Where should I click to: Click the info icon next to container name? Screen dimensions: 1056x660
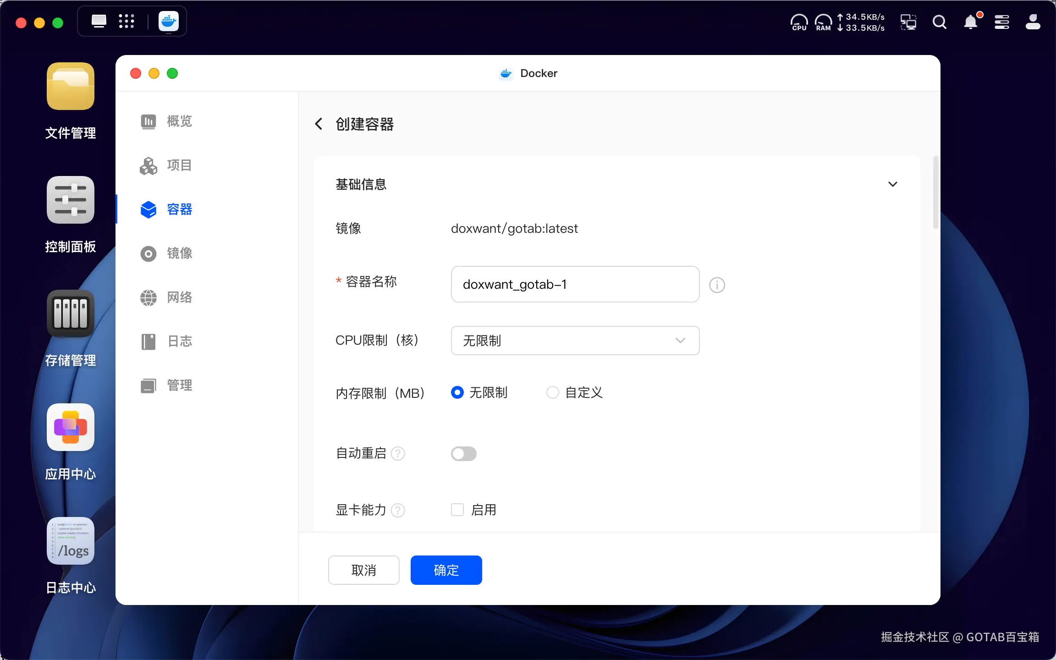pyautogui.click(x=717, y=285)
